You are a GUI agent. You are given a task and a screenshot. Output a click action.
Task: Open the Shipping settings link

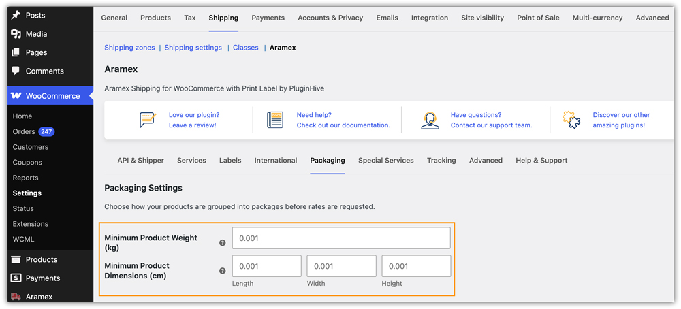[193, 48]
